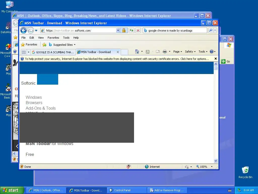Open the Help menu
The height and width of the screenshot is (194, 258).
(x=76, y=38)
